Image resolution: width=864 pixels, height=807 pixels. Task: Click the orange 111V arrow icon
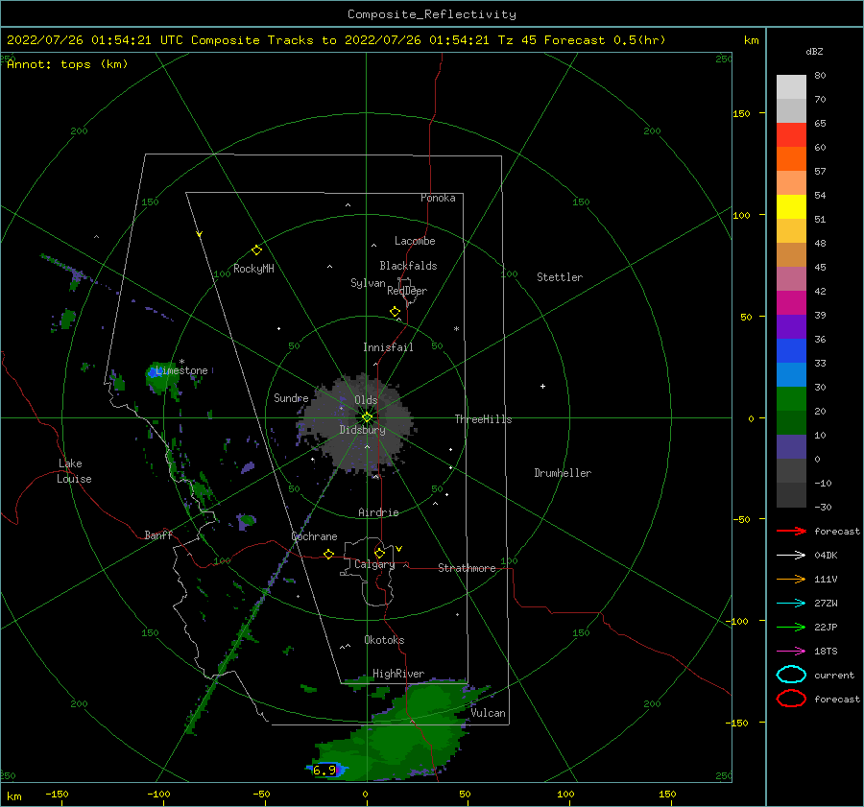(x=791, y=579)
